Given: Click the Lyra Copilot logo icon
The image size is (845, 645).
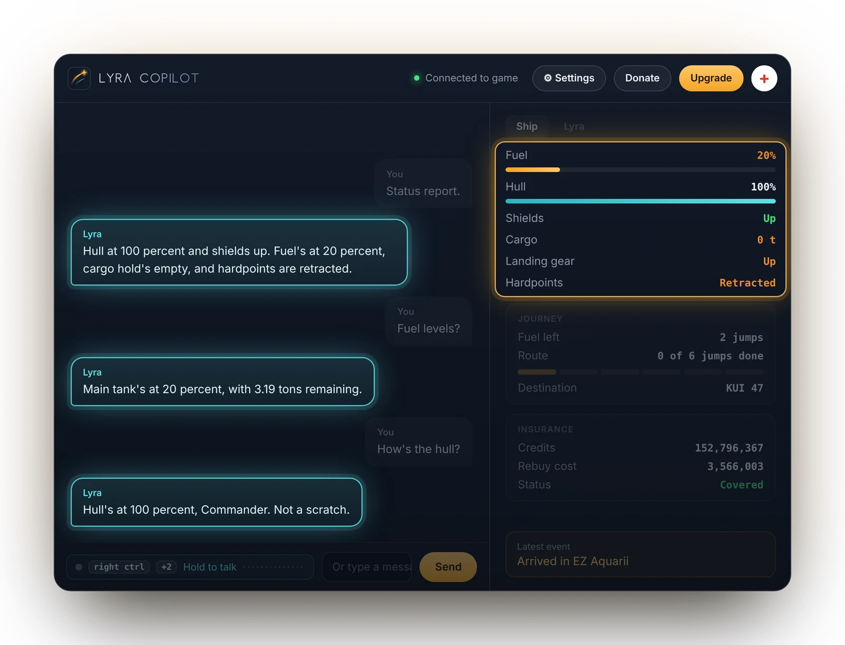Looking at the screenshot, I should pos(79,78).
